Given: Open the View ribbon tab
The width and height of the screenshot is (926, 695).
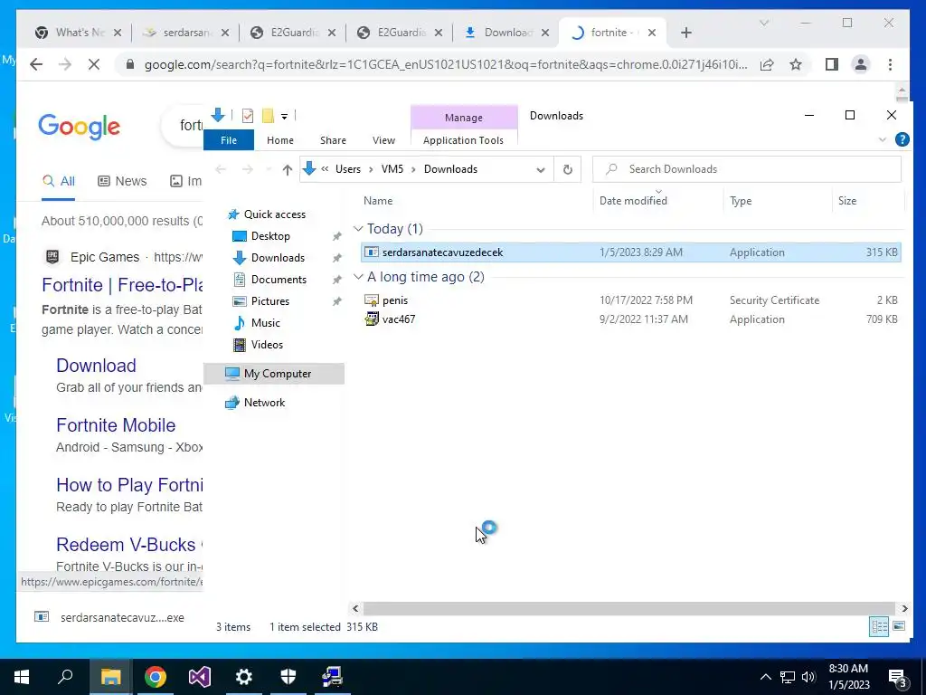Looking at the screenshot, I should point(383,140).
